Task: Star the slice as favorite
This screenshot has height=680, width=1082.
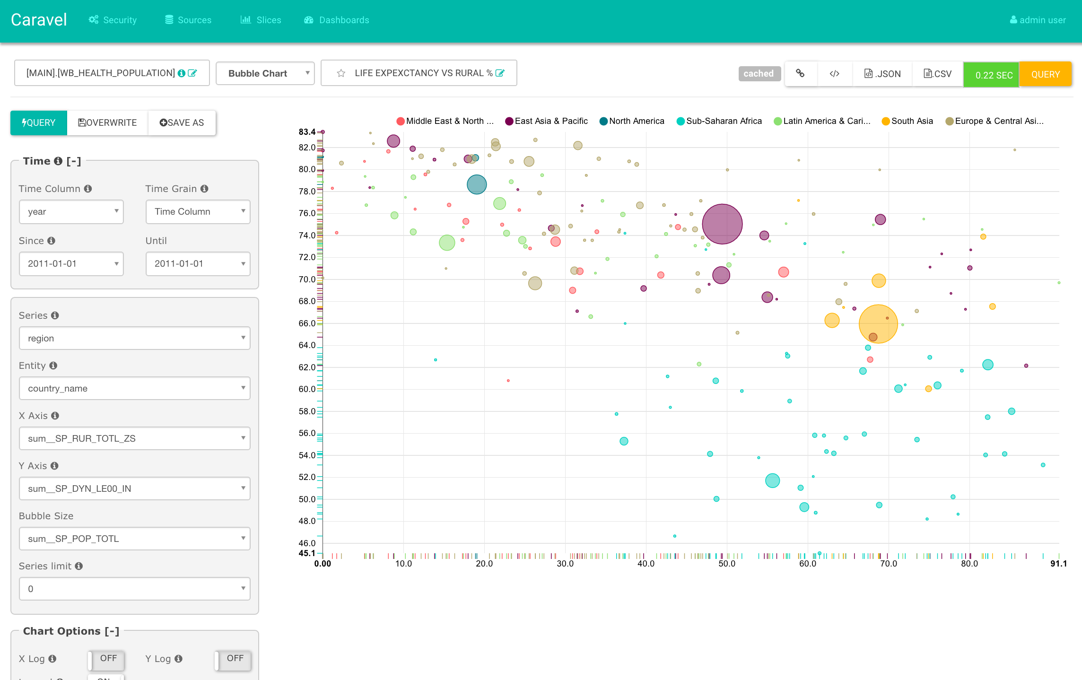Action: click(341, 73)
